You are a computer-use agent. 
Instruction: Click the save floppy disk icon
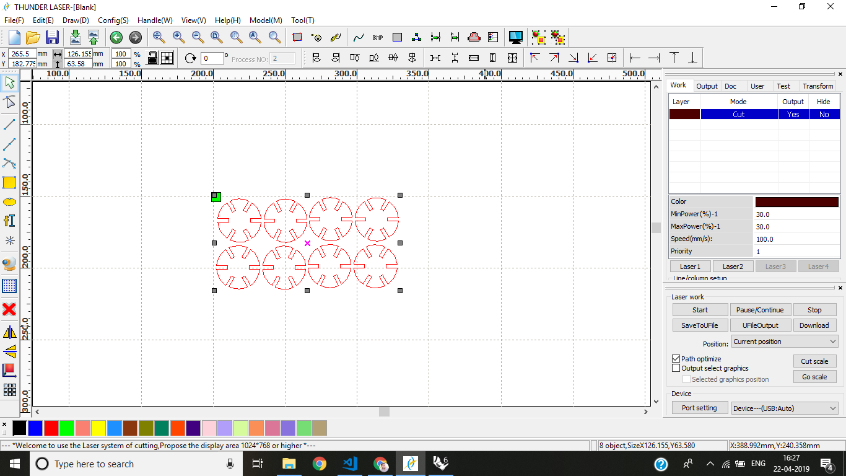tap(53, 37)
